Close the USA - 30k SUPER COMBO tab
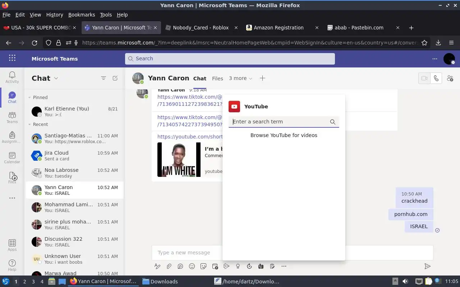The height and width of the screenshot is (287, 460). [74, 28]
